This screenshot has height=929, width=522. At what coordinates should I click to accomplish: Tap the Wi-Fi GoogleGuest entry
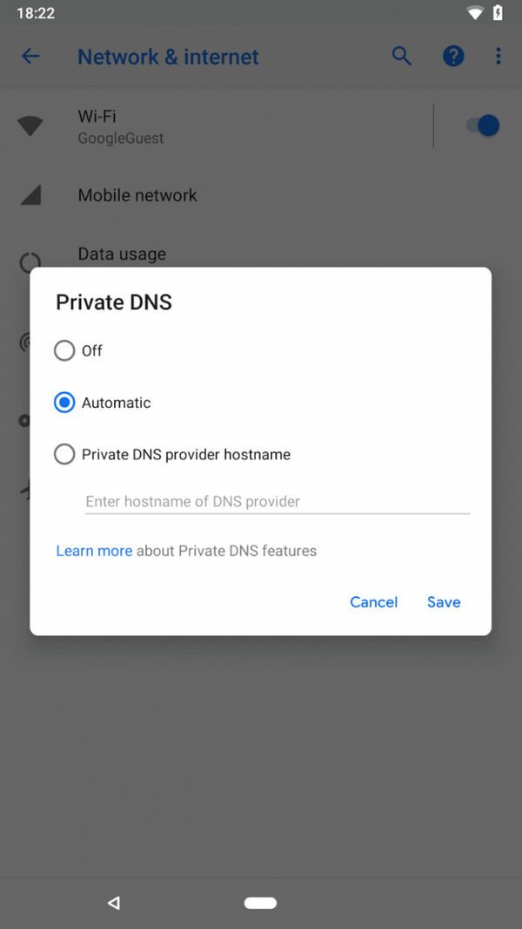121,126
